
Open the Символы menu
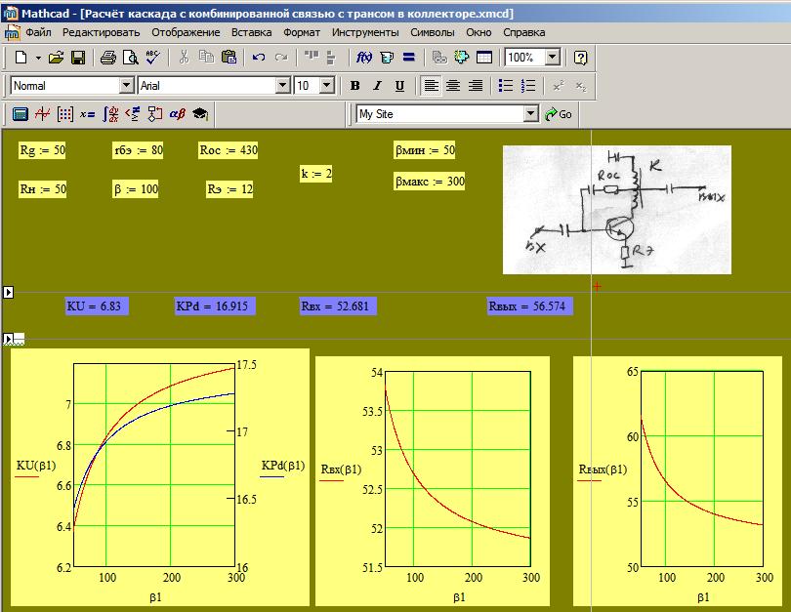(431, 32)
